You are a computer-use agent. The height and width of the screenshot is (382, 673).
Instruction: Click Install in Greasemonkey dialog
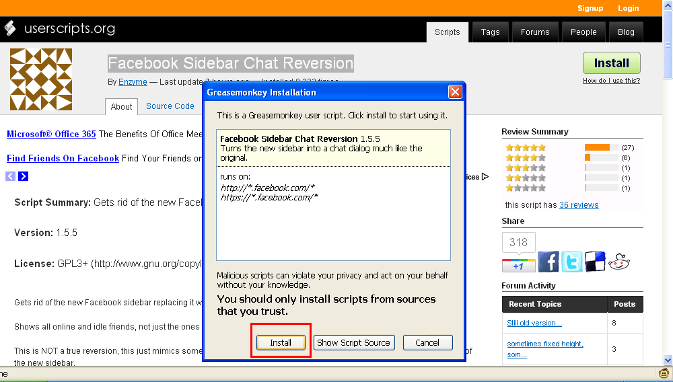click(281, 342)
